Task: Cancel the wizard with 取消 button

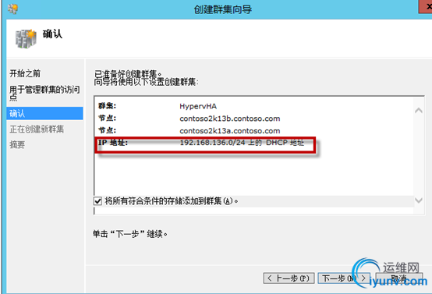Action: pos(399,278)
